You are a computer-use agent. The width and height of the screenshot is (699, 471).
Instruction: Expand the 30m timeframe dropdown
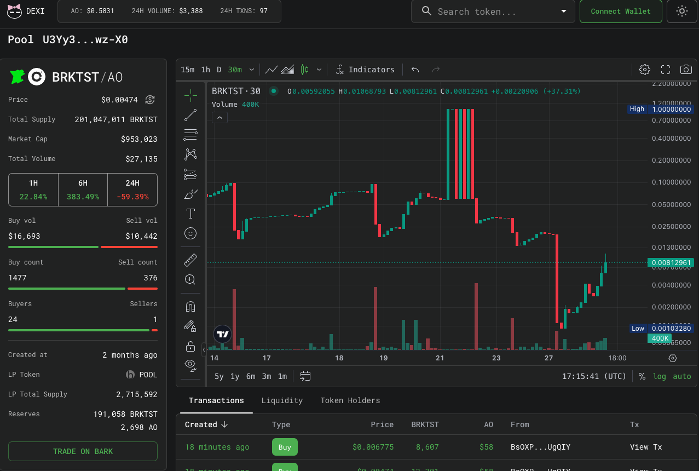(252, 70)
